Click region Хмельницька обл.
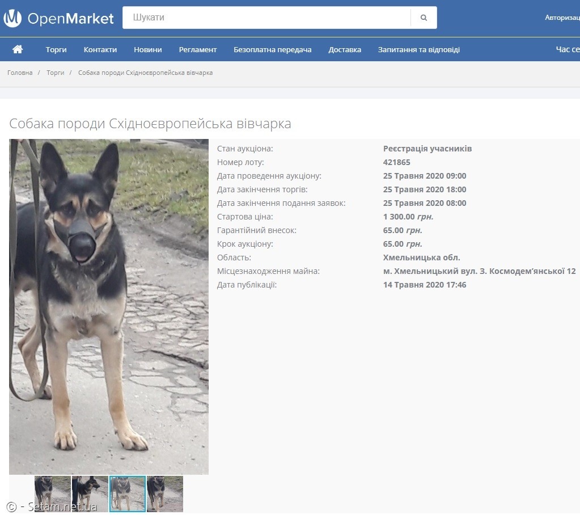The width and height of the screenshot is (580, 515). click(422, 257)
